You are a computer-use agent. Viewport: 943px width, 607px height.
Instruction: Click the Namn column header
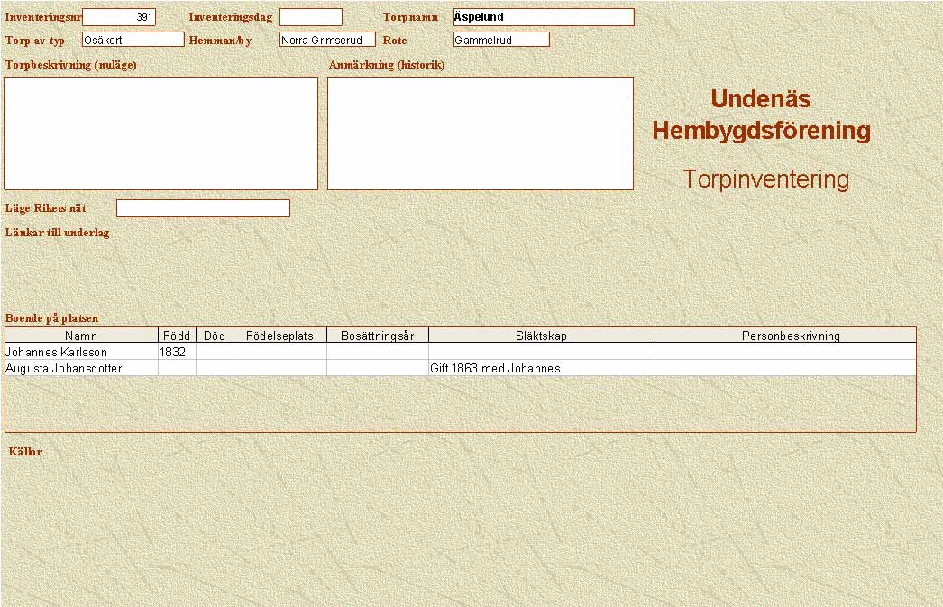click(81, 336)
